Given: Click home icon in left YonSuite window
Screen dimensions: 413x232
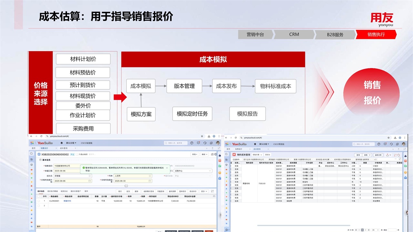Looking at the screenshot, I should tap(62, 143).
